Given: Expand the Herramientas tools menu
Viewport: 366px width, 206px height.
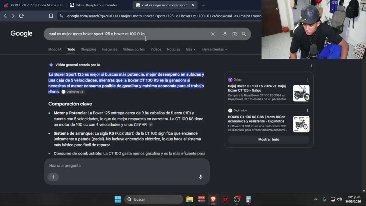Looking at the screenshot, I should (214, 49).
